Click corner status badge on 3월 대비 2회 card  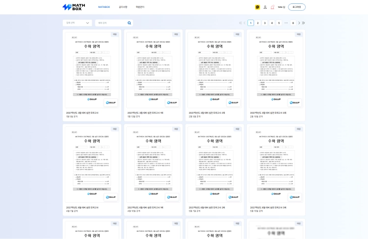(237, 34)
